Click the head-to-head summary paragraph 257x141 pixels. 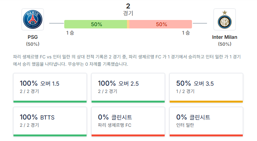[x=127, y=60]
